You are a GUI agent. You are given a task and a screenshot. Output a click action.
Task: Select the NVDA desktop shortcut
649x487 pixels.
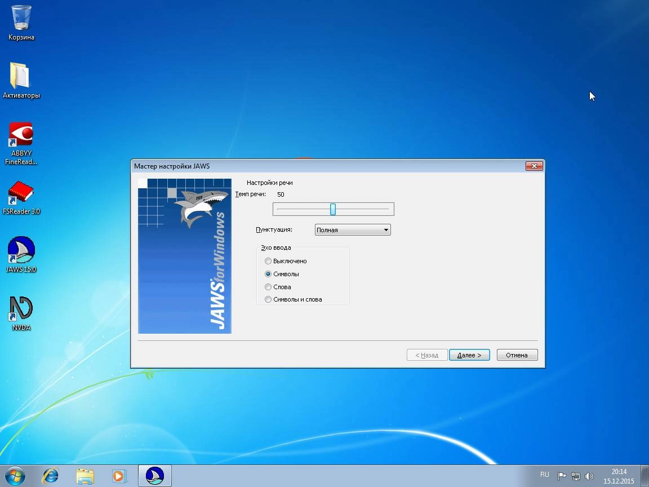click(x=21, y=313)
